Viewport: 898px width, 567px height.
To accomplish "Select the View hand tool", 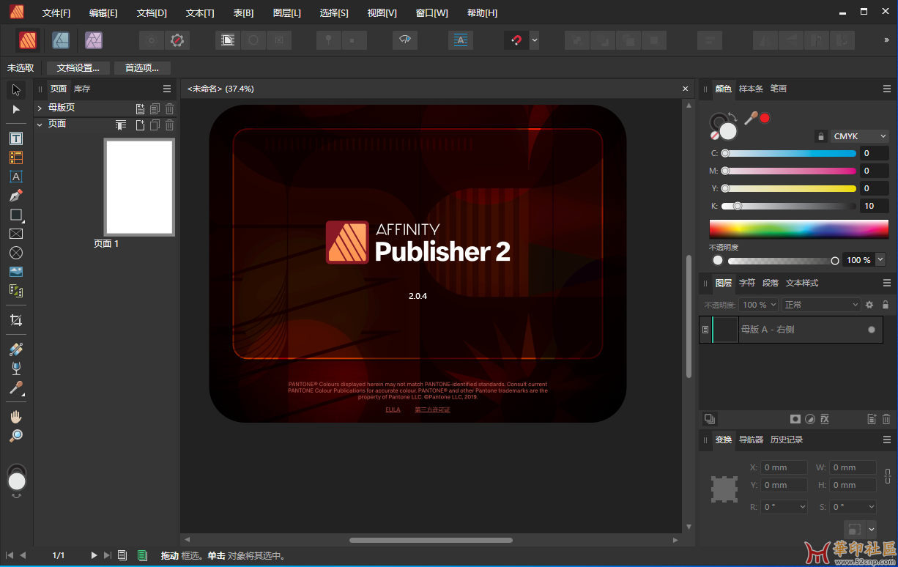I will (x=16, y=417).
